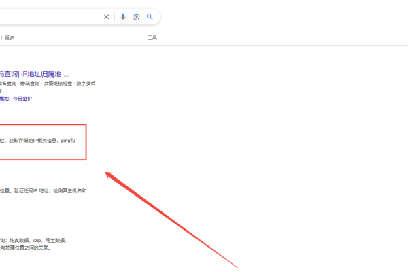The height and width of the screenshot is (272, 408).
Task: Clear the search box with the X icon
Action: click(106, 17)
